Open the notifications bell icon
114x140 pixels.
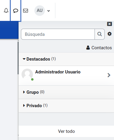tap(6, 10)
